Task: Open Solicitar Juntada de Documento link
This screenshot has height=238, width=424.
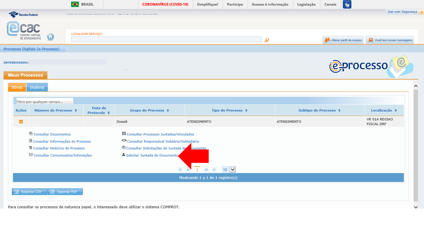Action: click(x=152, y=155)
